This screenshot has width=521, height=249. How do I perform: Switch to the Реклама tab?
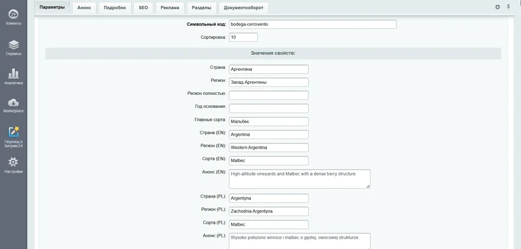pyautogui.click(x=170, y=8)
